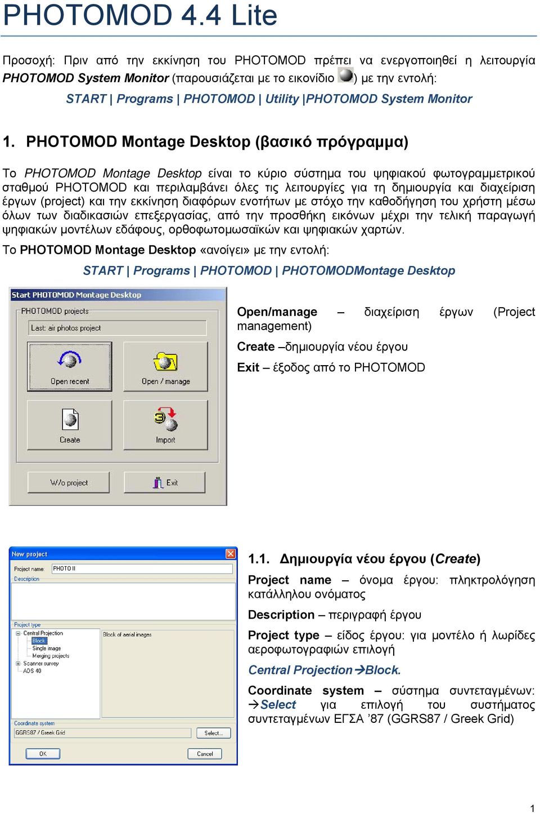Click the Import project button
This screenshot has height=813, width=540.
tap(166, 425)
